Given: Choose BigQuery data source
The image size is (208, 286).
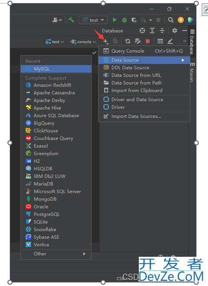Looking at the screenshot, I should [56, 123].
